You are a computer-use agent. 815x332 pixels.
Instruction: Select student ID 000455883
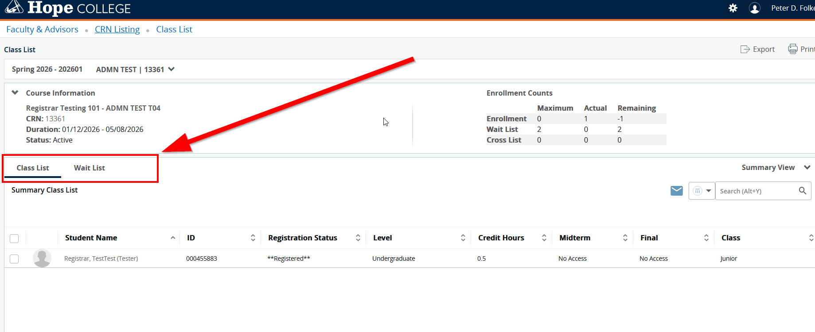click(x=202, y=259)
